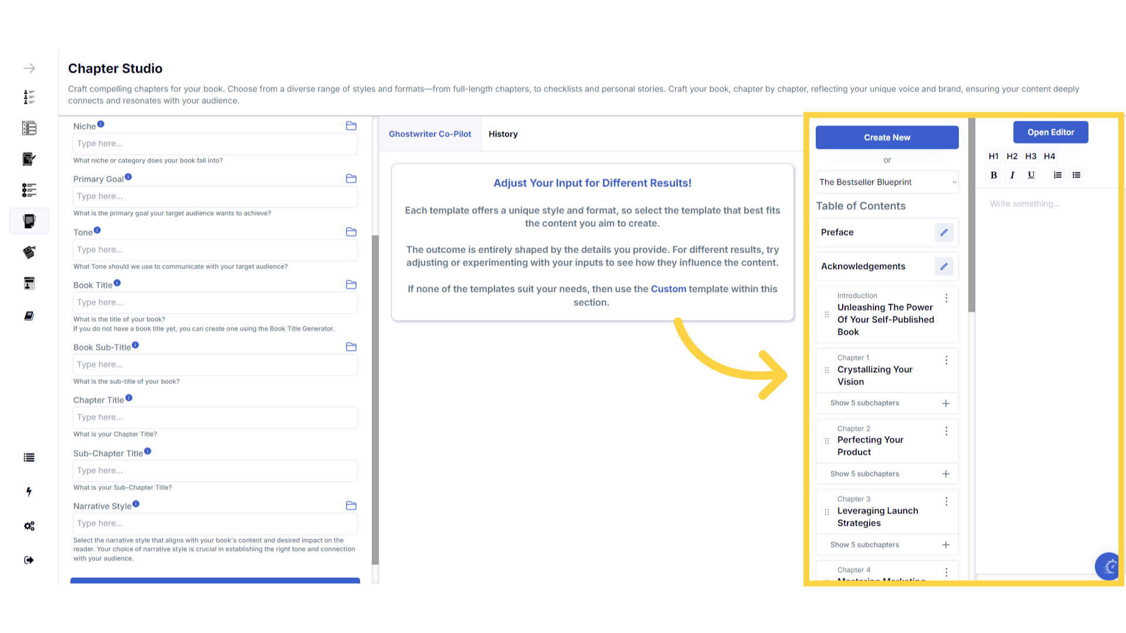
Task: Click the Open Editor button
Action: tap(1050, 132)
